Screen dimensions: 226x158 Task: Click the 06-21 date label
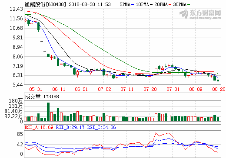81,89
